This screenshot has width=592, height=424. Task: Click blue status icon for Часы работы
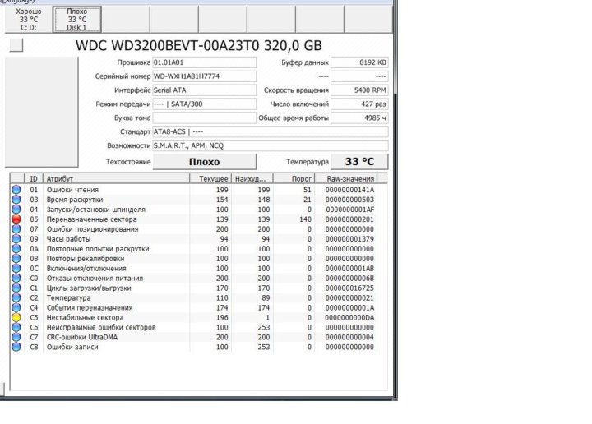tap(16, 239)
